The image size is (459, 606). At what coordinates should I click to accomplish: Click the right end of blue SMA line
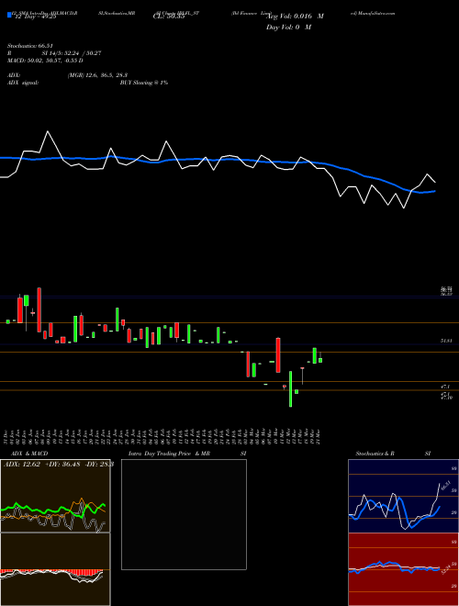click(x=435, y=191)
